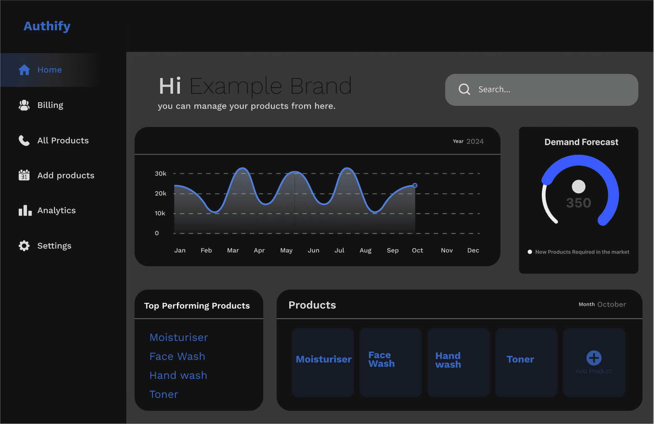The height and width of the screenshot is (424, 654).
Task: Open Toner link in Top Performing list
Action: pos(164,395)
